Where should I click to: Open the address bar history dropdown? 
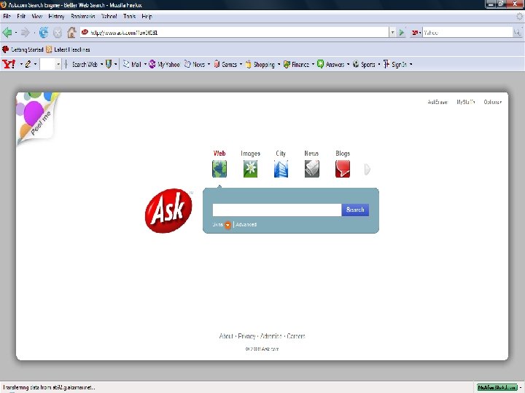click(x=392, y=33)
